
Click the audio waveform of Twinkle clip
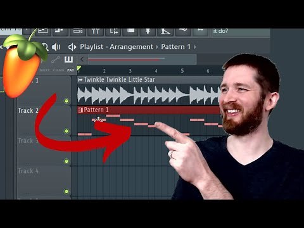[x=149, y=94]
